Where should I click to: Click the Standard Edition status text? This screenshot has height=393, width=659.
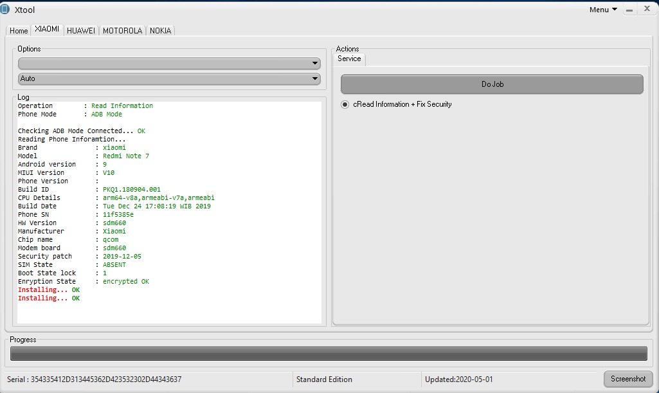324,379
